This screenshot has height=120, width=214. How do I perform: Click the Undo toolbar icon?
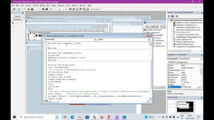click(51, 9)
